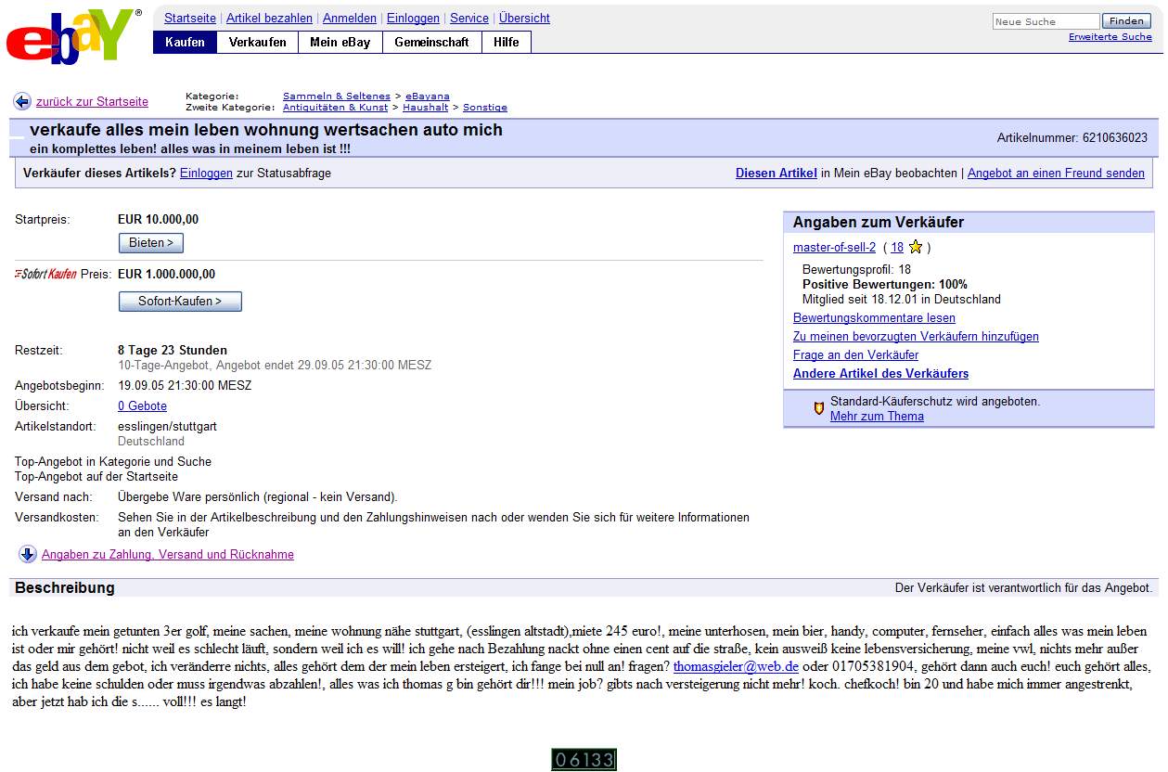Click the Beschreibung section heading

(x=65, y=588)
